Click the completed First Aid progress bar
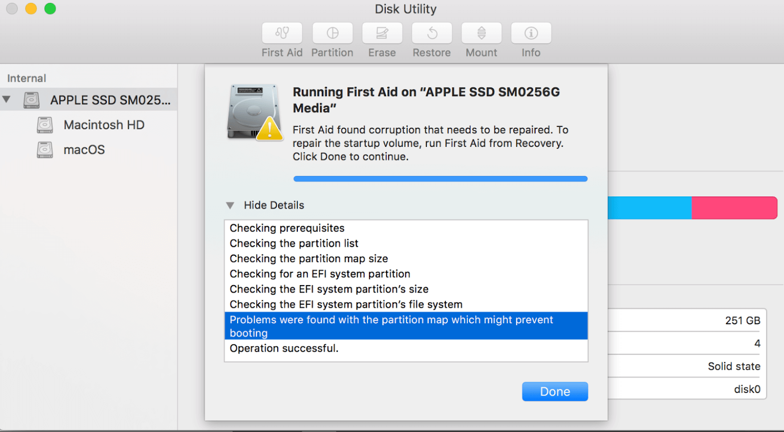Viewport: 784px width, 432px height. click(441, 179)
